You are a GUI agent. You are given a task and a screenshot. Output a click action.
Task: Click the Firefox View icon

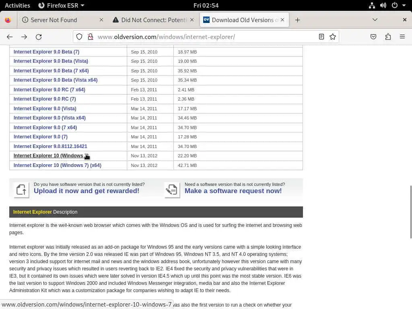pyautogui.click(x=8, y=20)
